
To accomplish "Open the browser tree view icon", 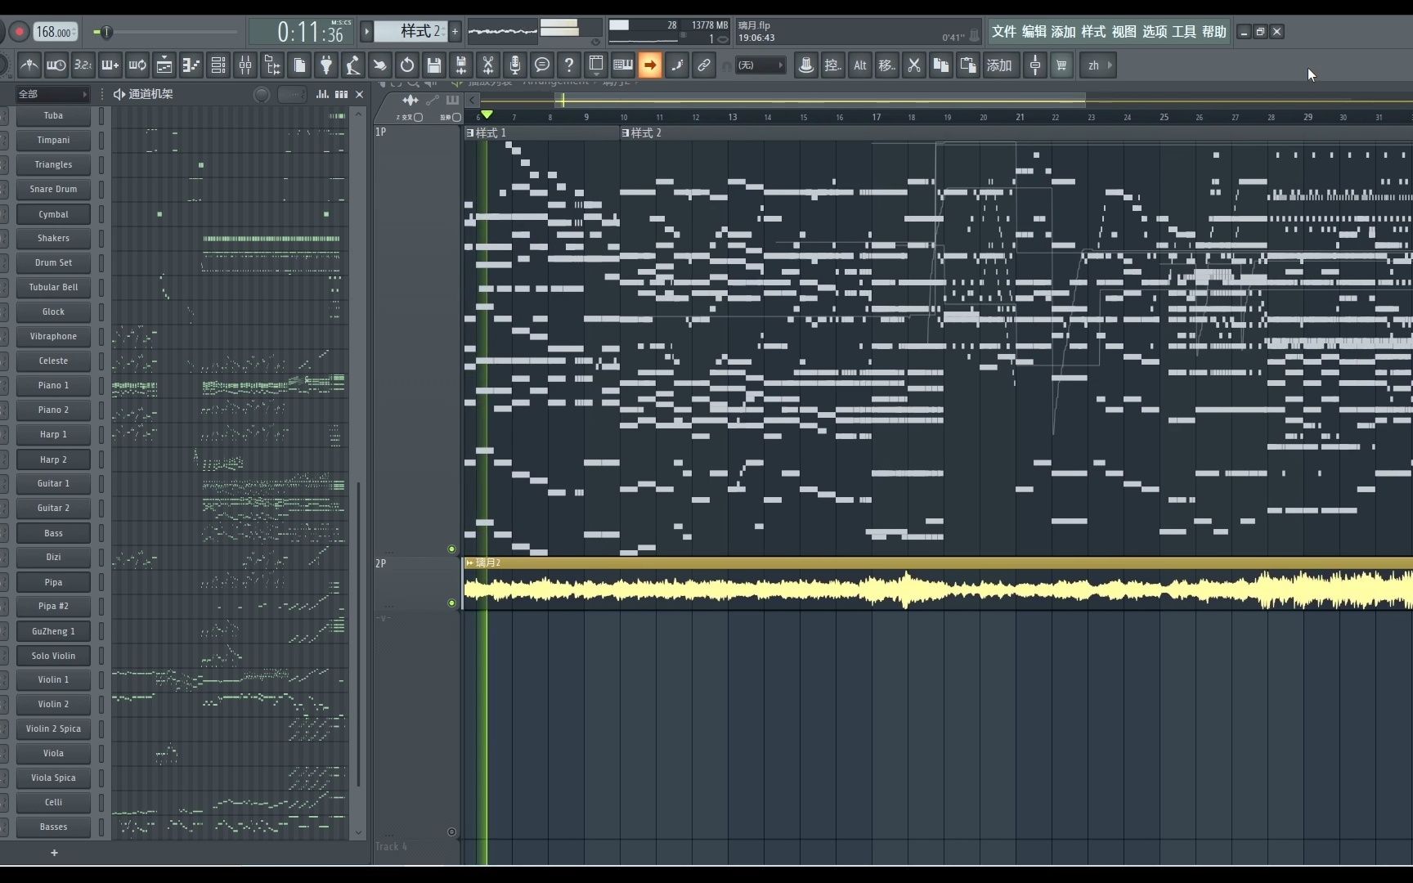I will click(x=272, y=65).
